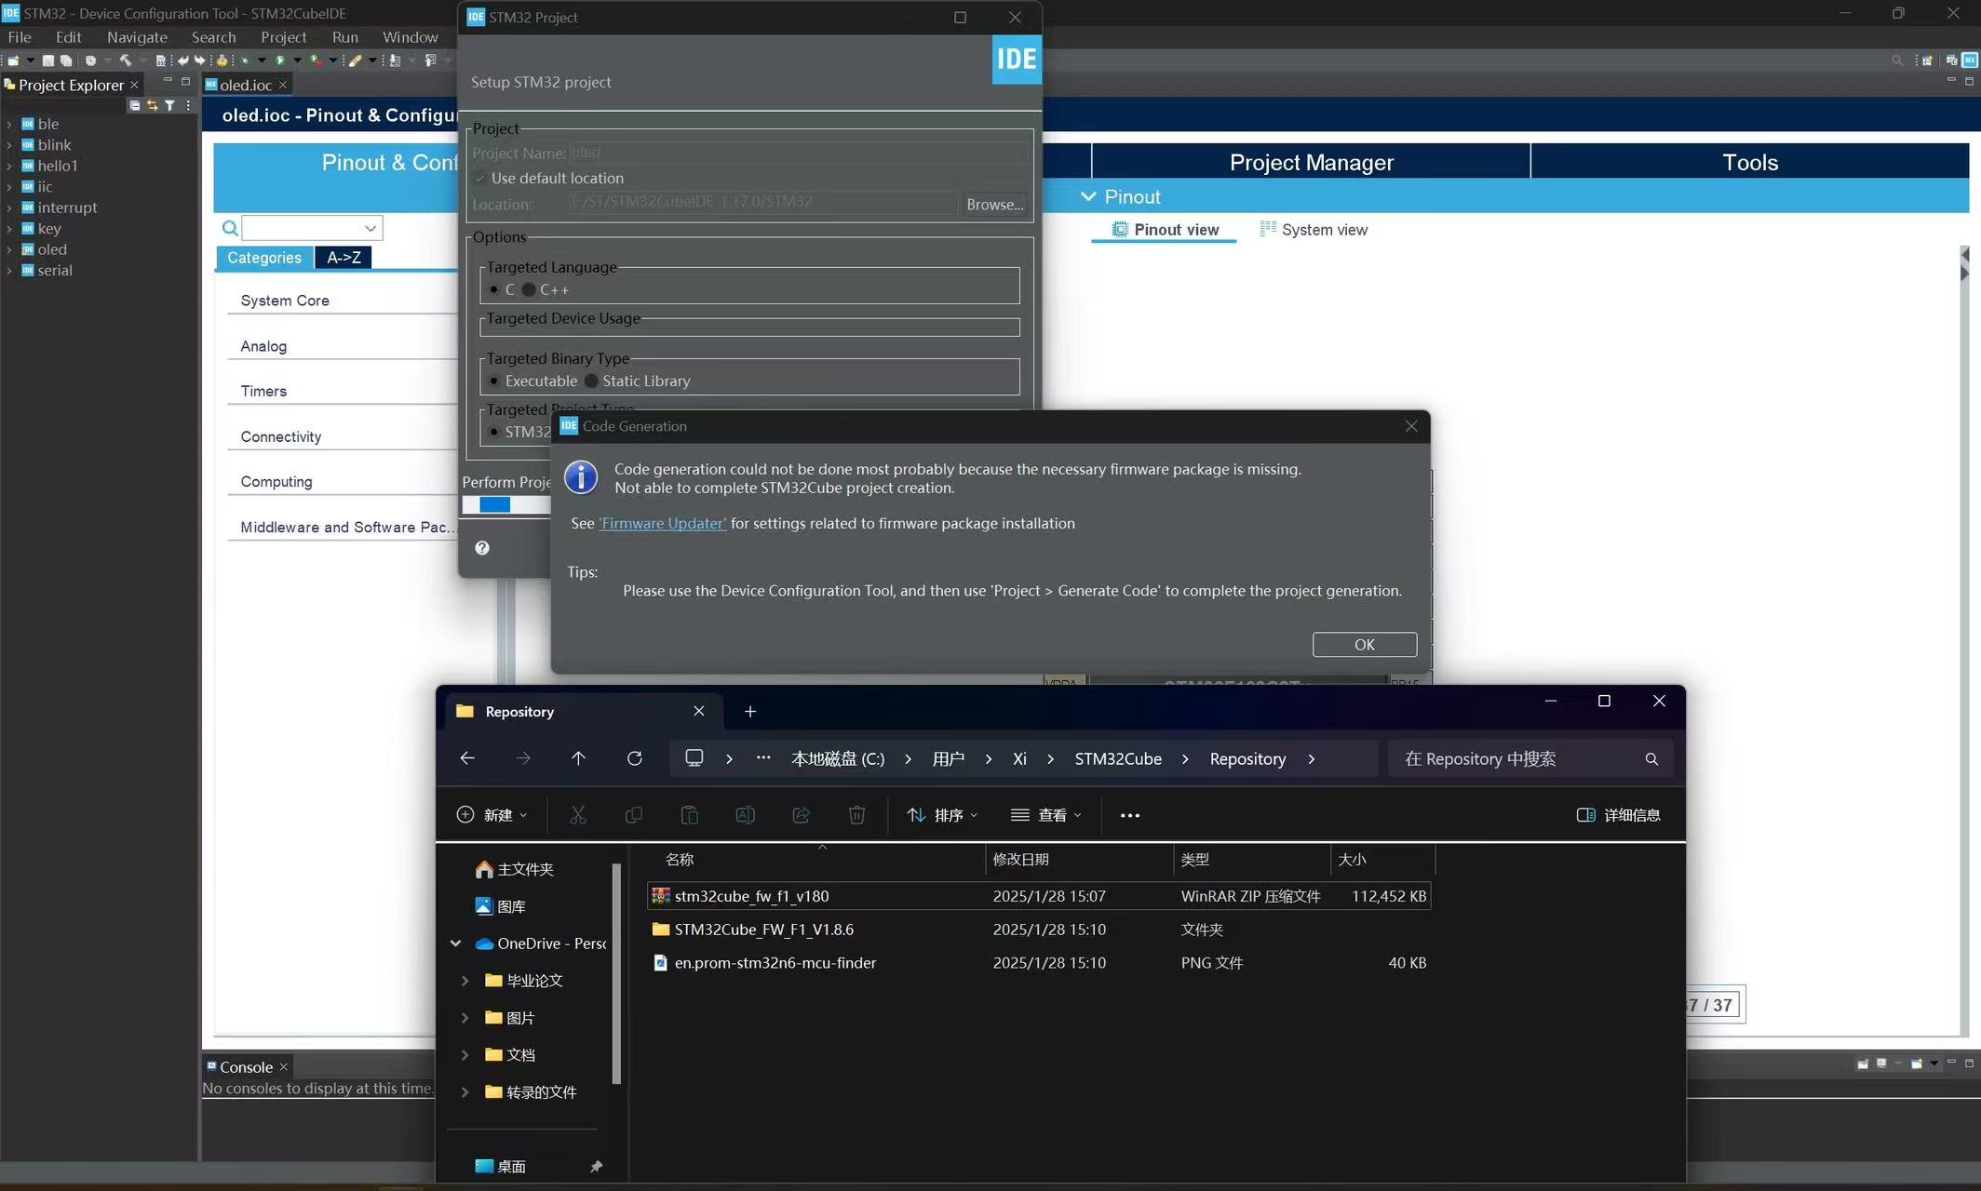
Task: Select the STM32Cube_FW_F1_V1.8.6 folder
Action: coord(763,930)
